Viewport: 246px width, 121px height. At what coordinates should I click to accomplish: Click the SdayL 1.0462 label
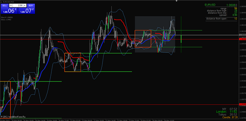[6, 20]
